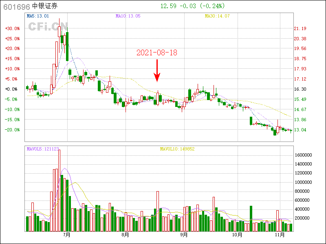
Task: Click the 1600000 volume axis label
Action: (x=303, y=155)
